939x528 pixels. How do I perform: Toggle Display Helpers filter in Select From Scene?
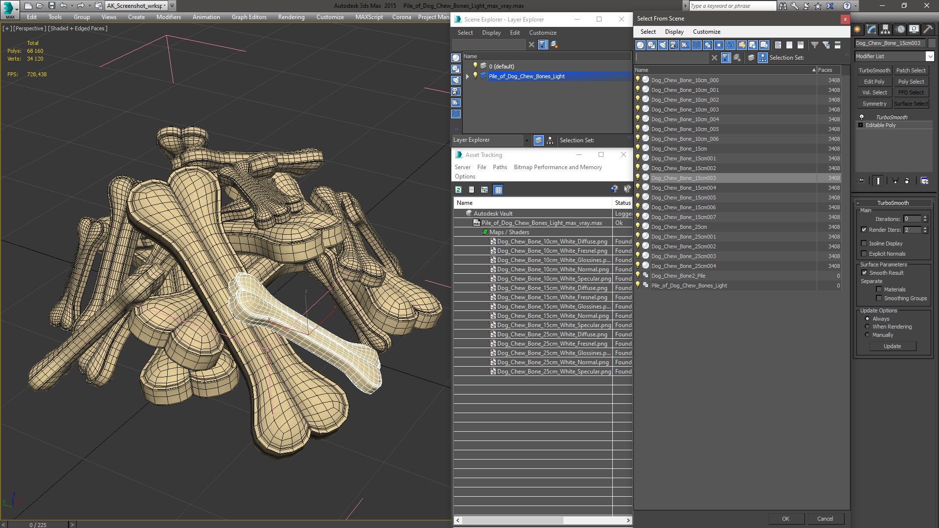point(685,45)
